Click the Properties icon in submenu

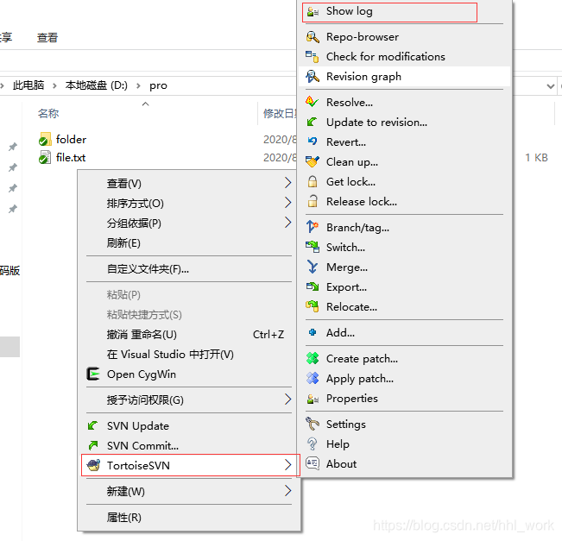(313, 399)
